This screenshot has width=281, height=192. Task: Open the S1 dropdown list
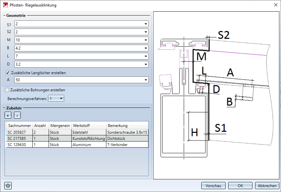click(146, 24)
